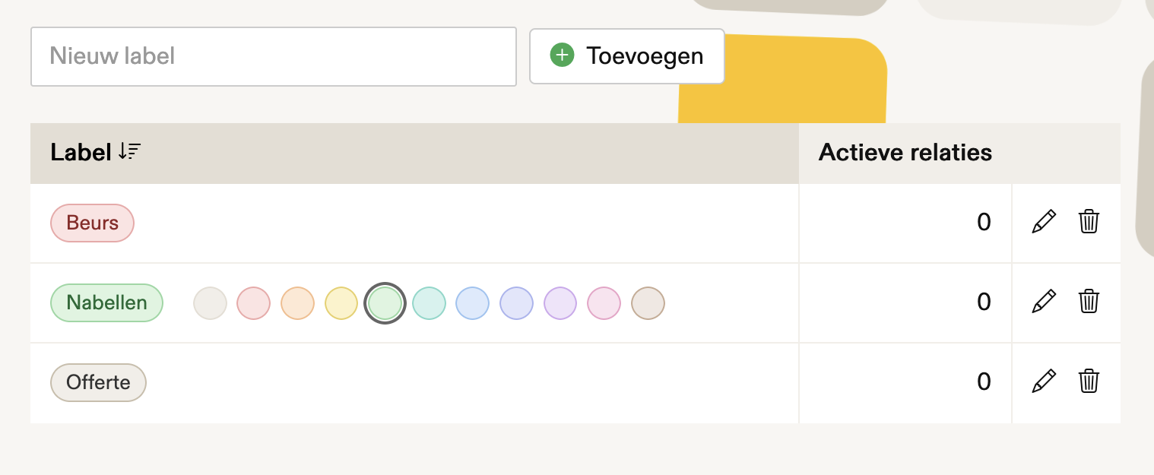Click the green plus icon on Toevoegen
The width and height of the screenshot is (1154, 475).
coord(562,55)
